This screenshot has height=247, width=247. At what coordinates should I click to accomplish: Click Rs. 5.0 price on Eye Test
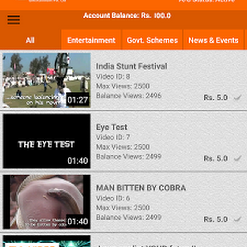(x=216, y=158)
